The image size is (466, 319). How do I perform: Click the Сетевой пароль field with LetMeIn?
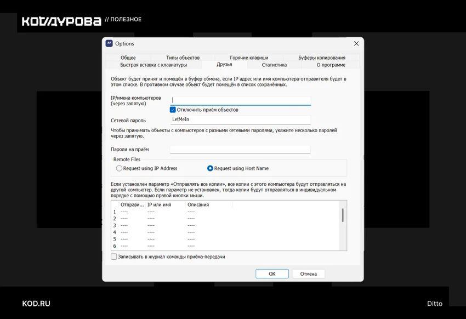(x=241, y=119)
